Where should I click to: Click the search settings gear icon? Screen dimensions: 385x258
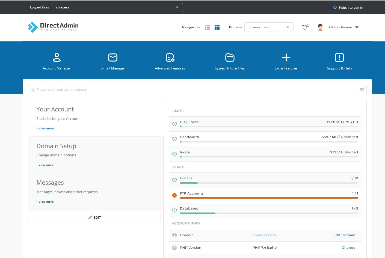point(362,90)
